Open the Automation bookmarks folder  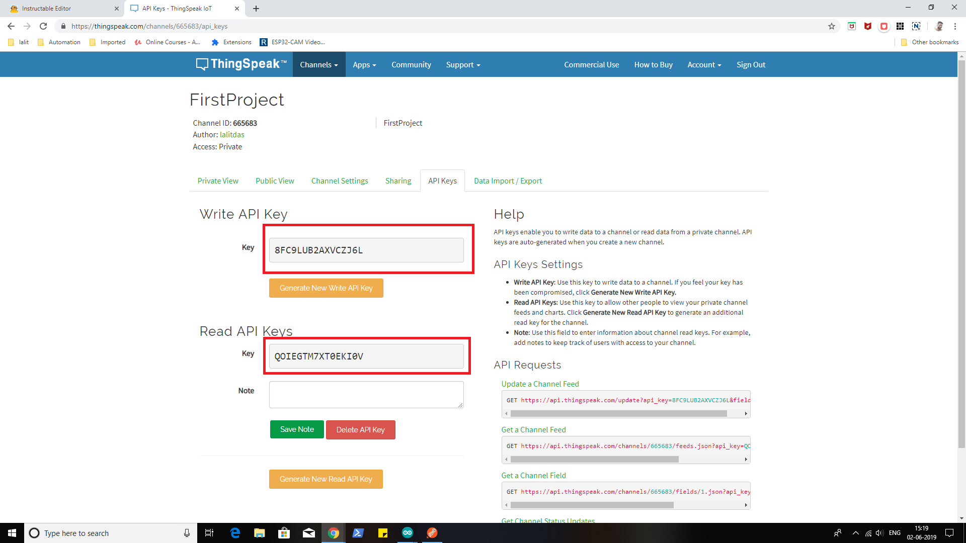(x=59, y=42)
